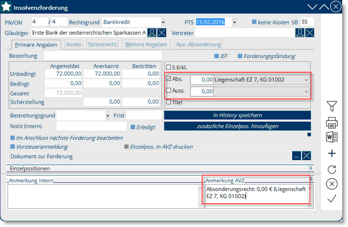Image resolution: width=348 pixels, height=227 pixels.
Task: Open the PTS date dropdown
Action: (234, 22)
